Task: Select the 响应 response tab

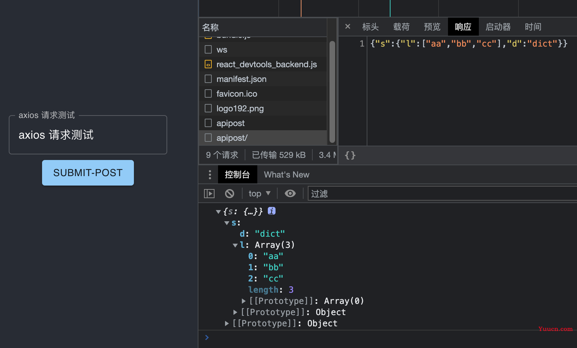Action: [x=463, y=27]
